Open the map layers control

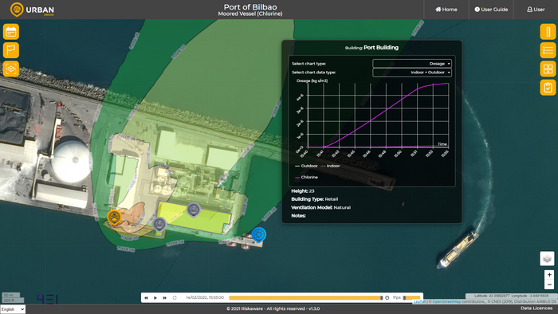(547, 258)
